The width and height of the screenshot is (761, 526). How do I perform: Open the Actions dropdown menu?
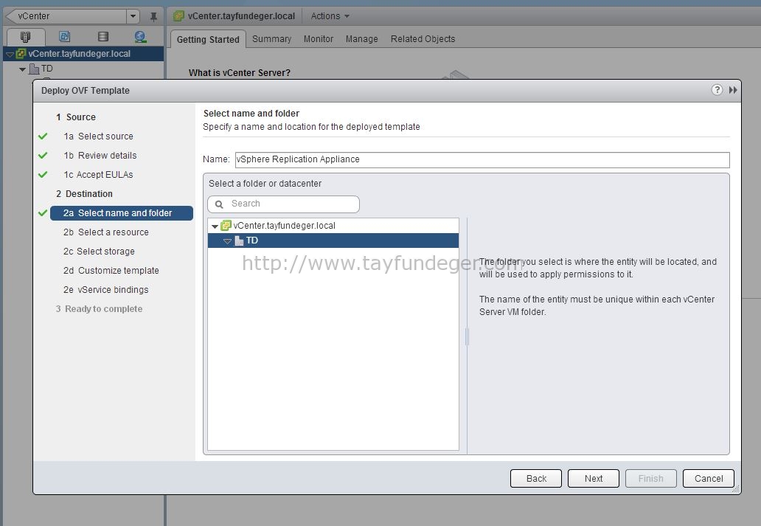330,16
